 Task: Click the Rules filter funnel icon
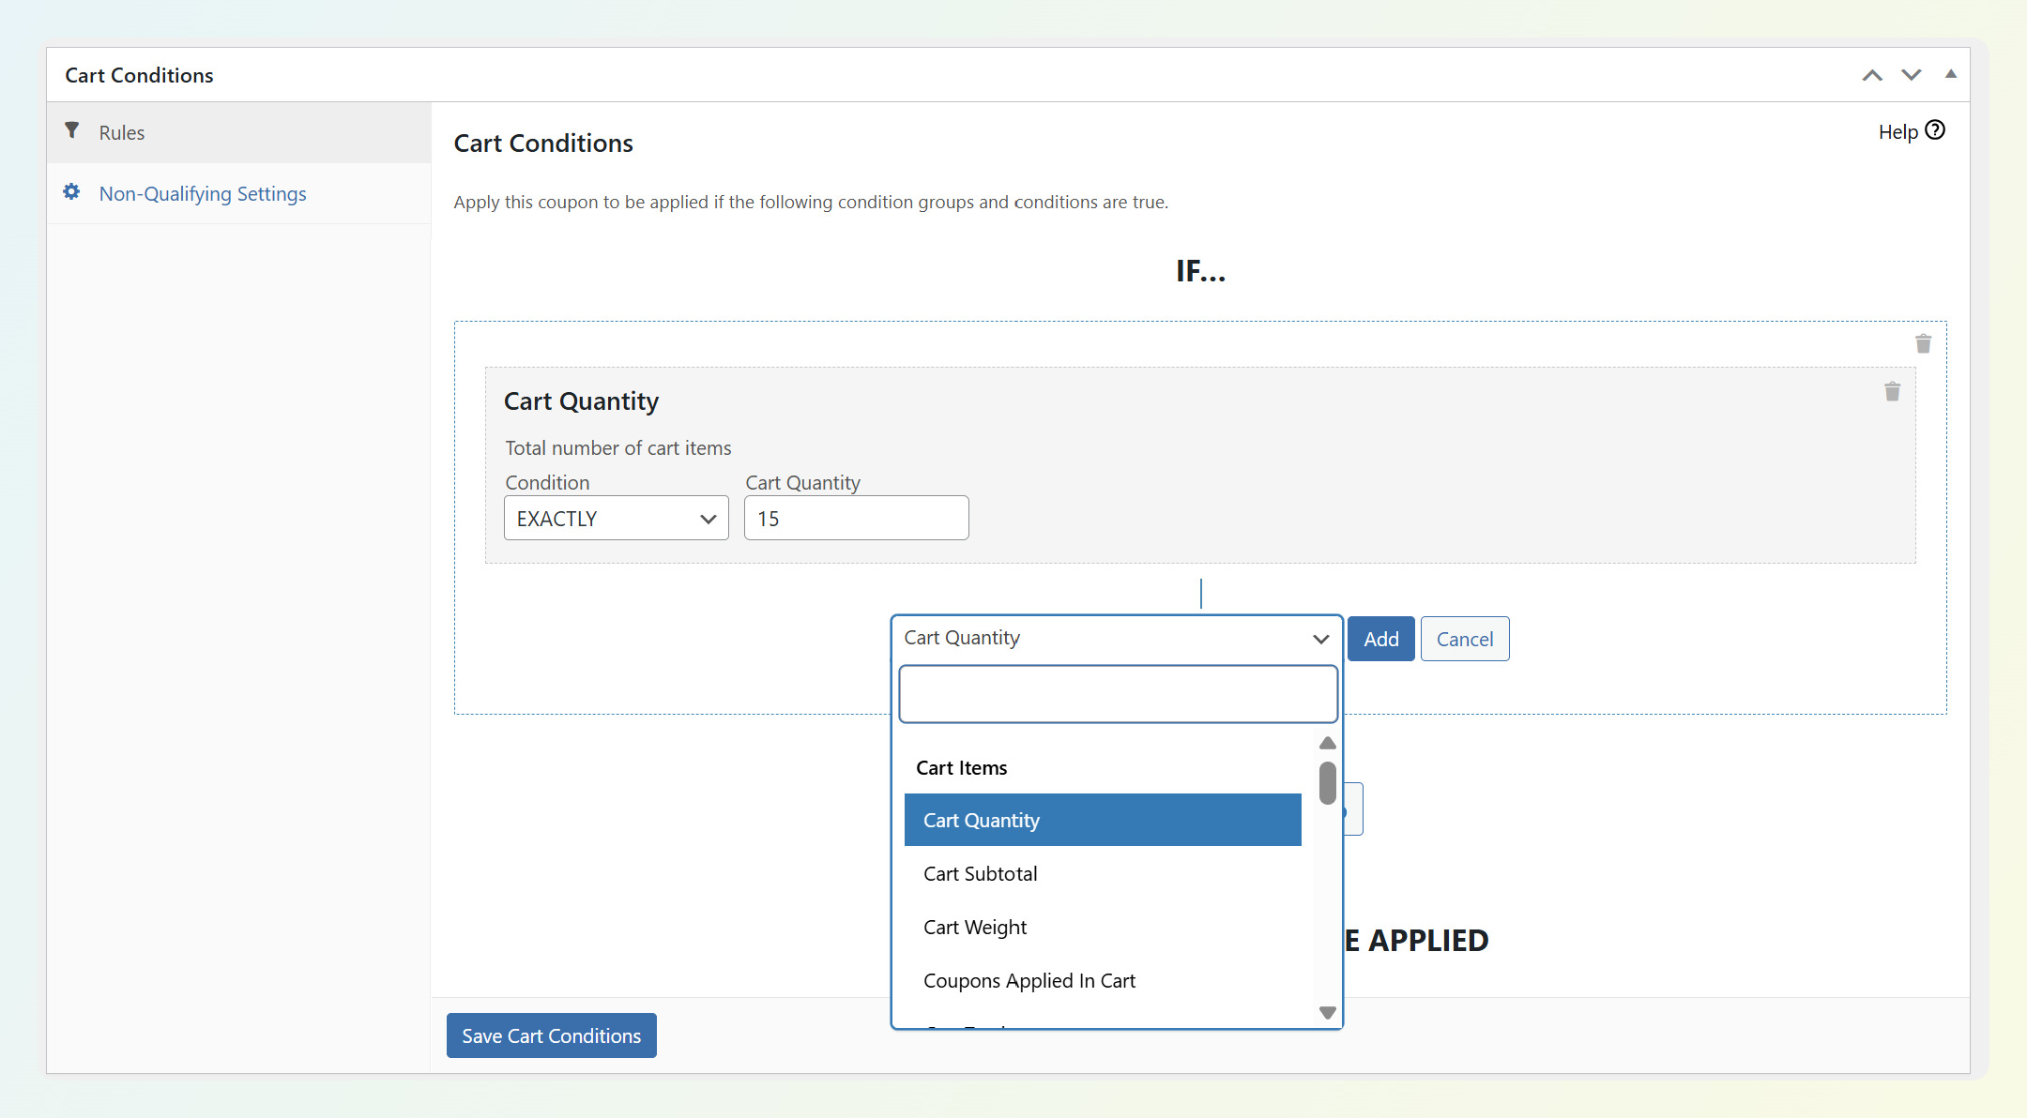(71, 130)
